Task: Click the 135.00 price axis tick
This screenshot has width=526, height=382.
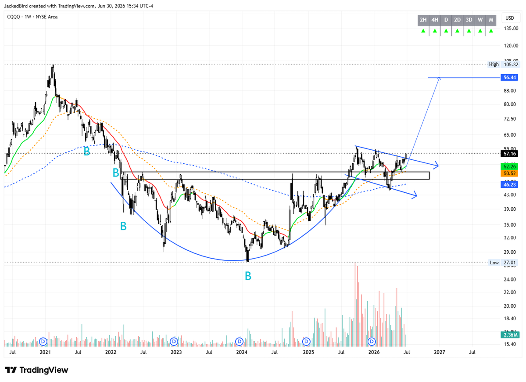Action: click(511, 29)
